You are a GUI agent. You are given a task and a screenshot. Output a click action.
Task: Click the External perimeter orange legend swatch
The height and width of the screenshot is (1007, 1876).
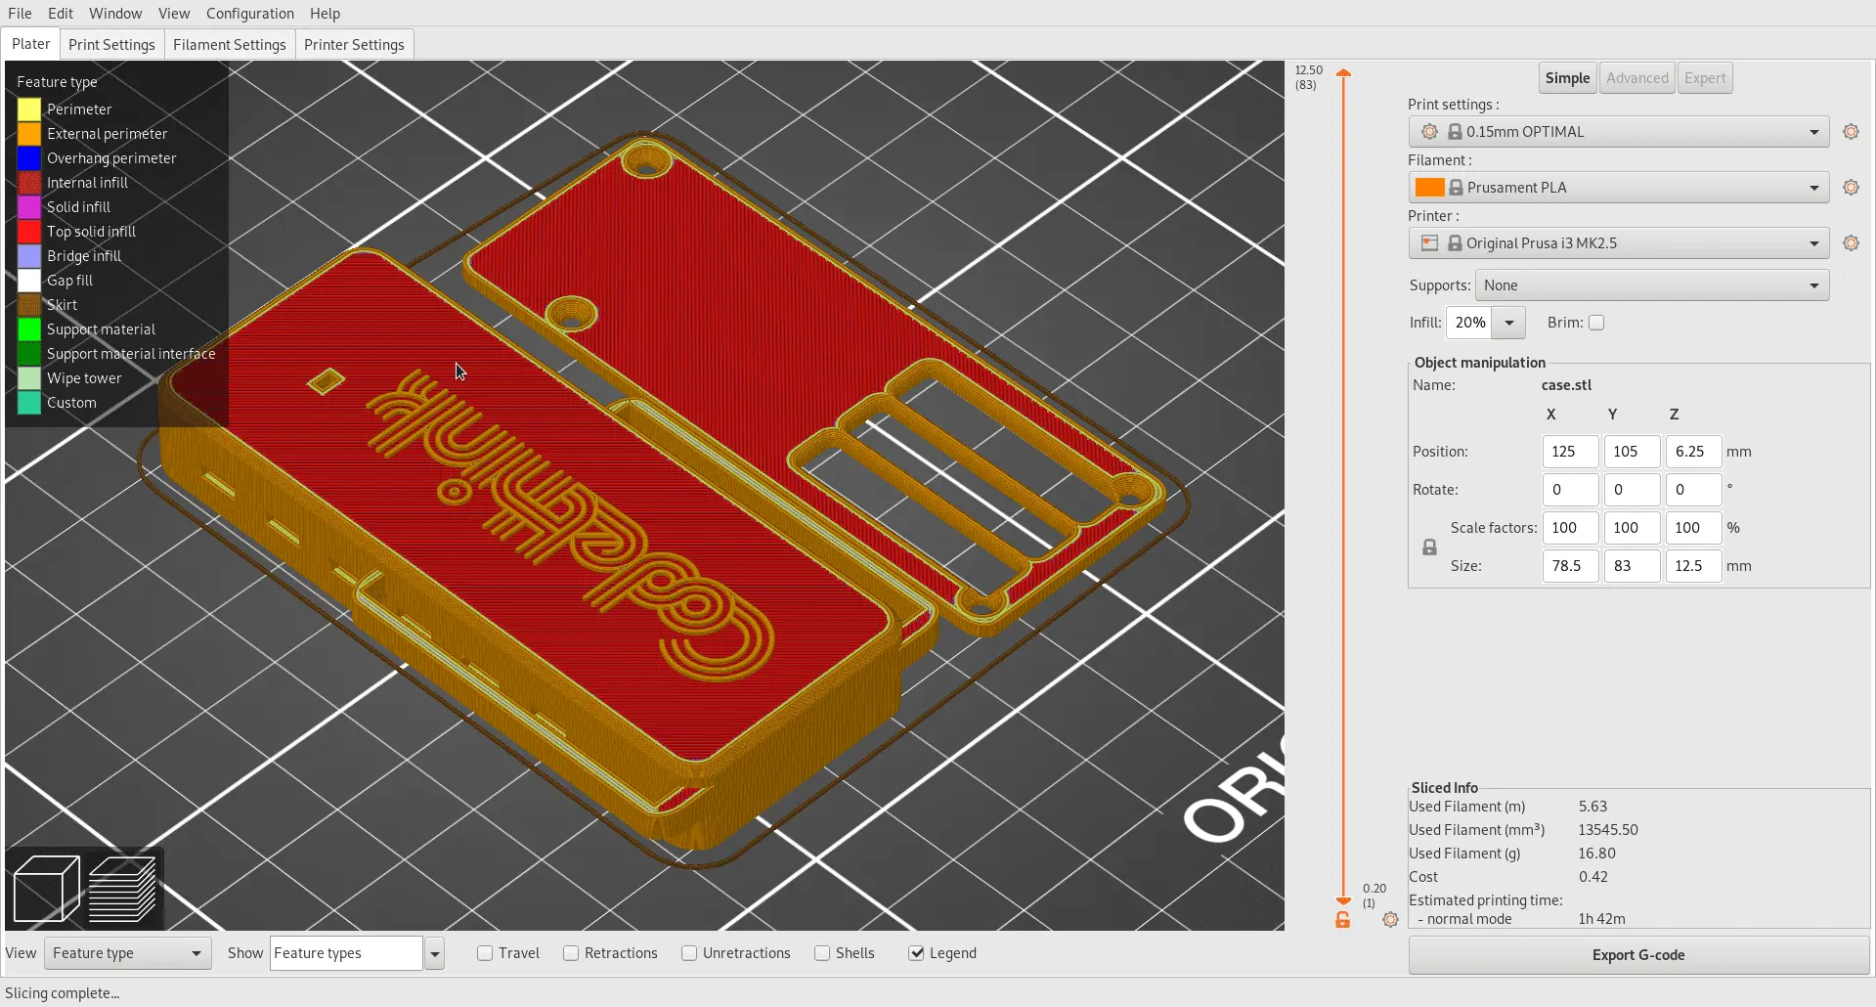coord(29,134)
